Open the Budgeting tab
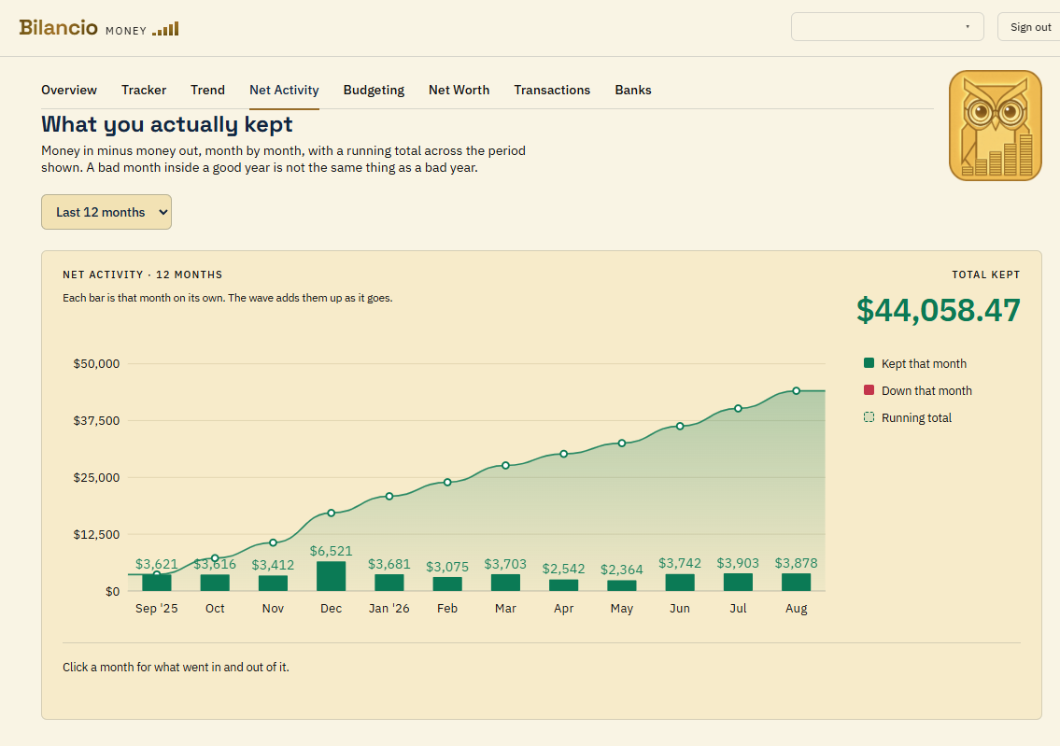 tap(374, 90)
